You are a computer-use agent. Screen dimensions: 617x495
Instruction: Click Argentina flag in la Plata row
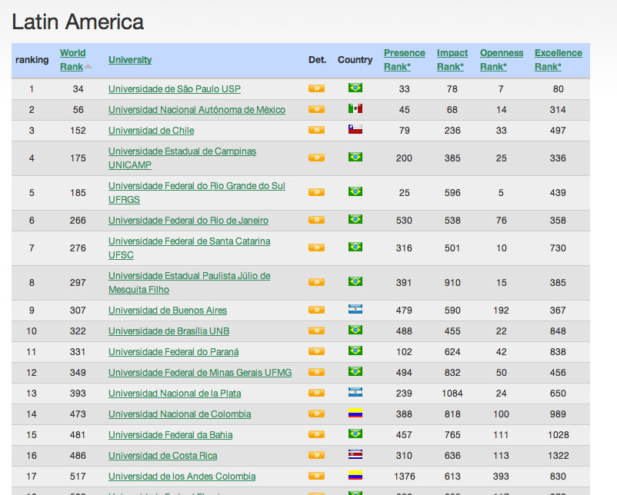[x=355, y=392]
